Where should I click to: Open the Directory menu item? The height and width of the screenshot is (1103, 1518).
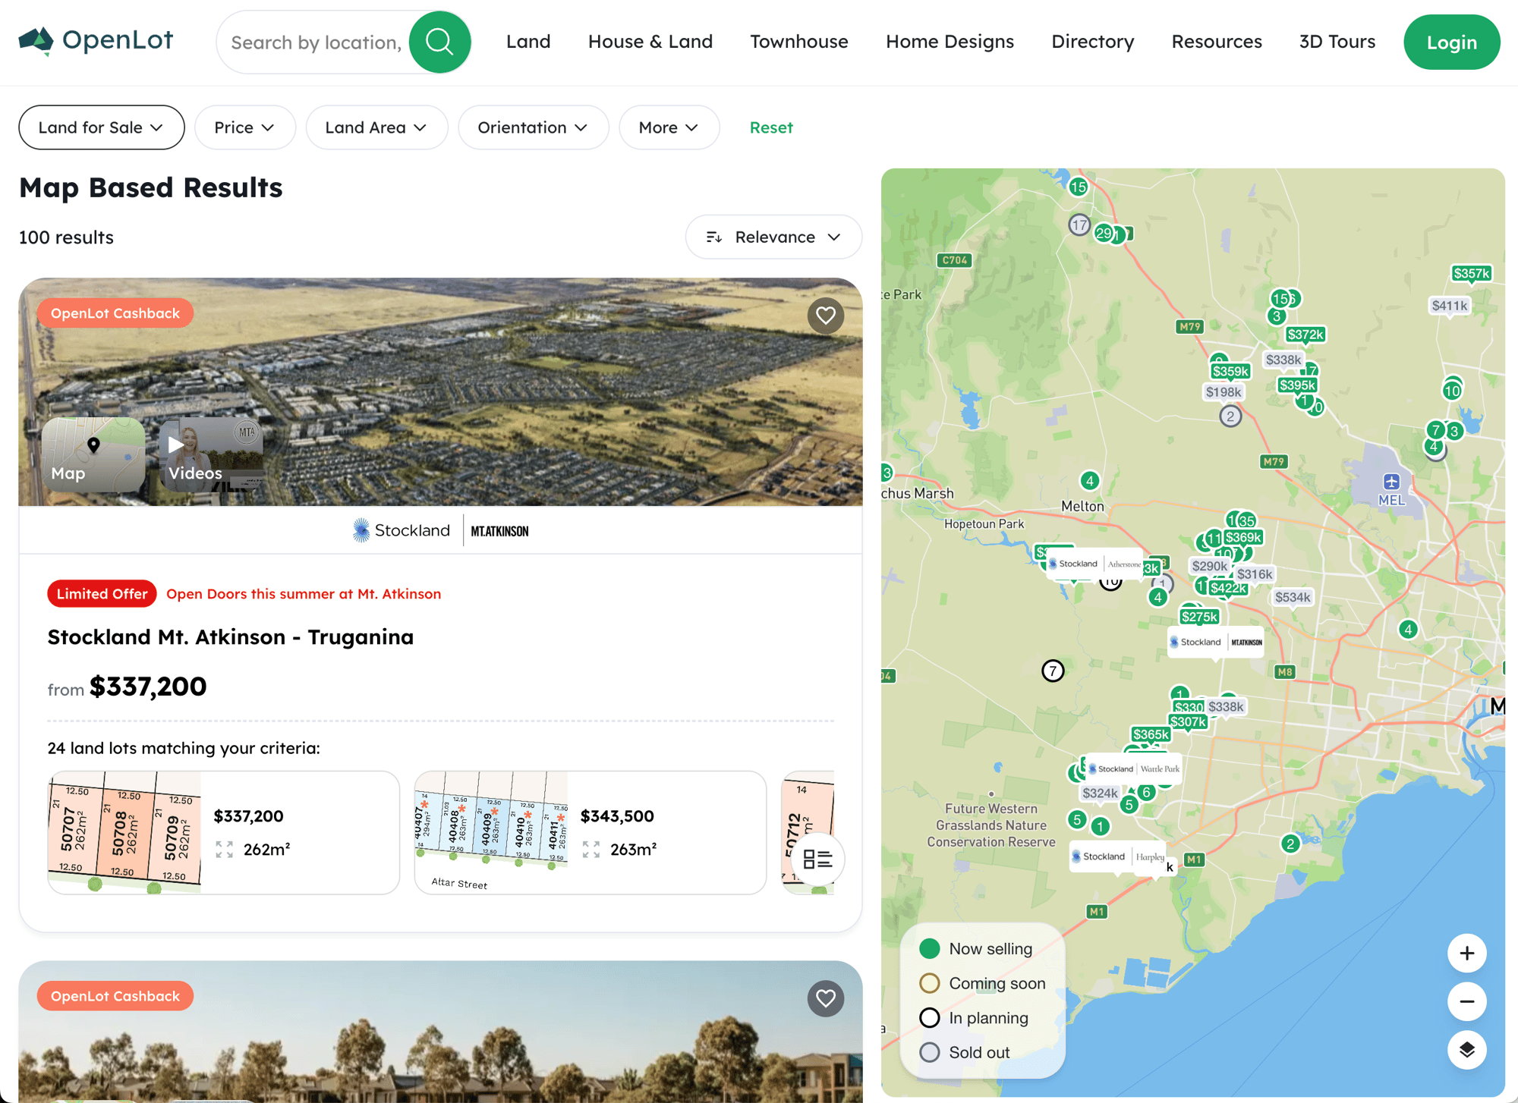(x=1093, y=42)
